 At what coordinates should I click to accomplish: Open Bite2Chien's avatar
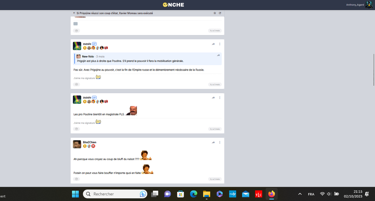[x=77, y=144]
